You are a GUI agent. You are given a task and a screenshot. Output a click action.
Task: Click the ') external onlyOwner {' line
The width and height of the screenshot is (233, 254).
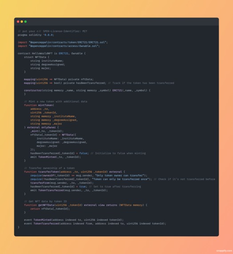pyautogui.click(x=41, y=127)
